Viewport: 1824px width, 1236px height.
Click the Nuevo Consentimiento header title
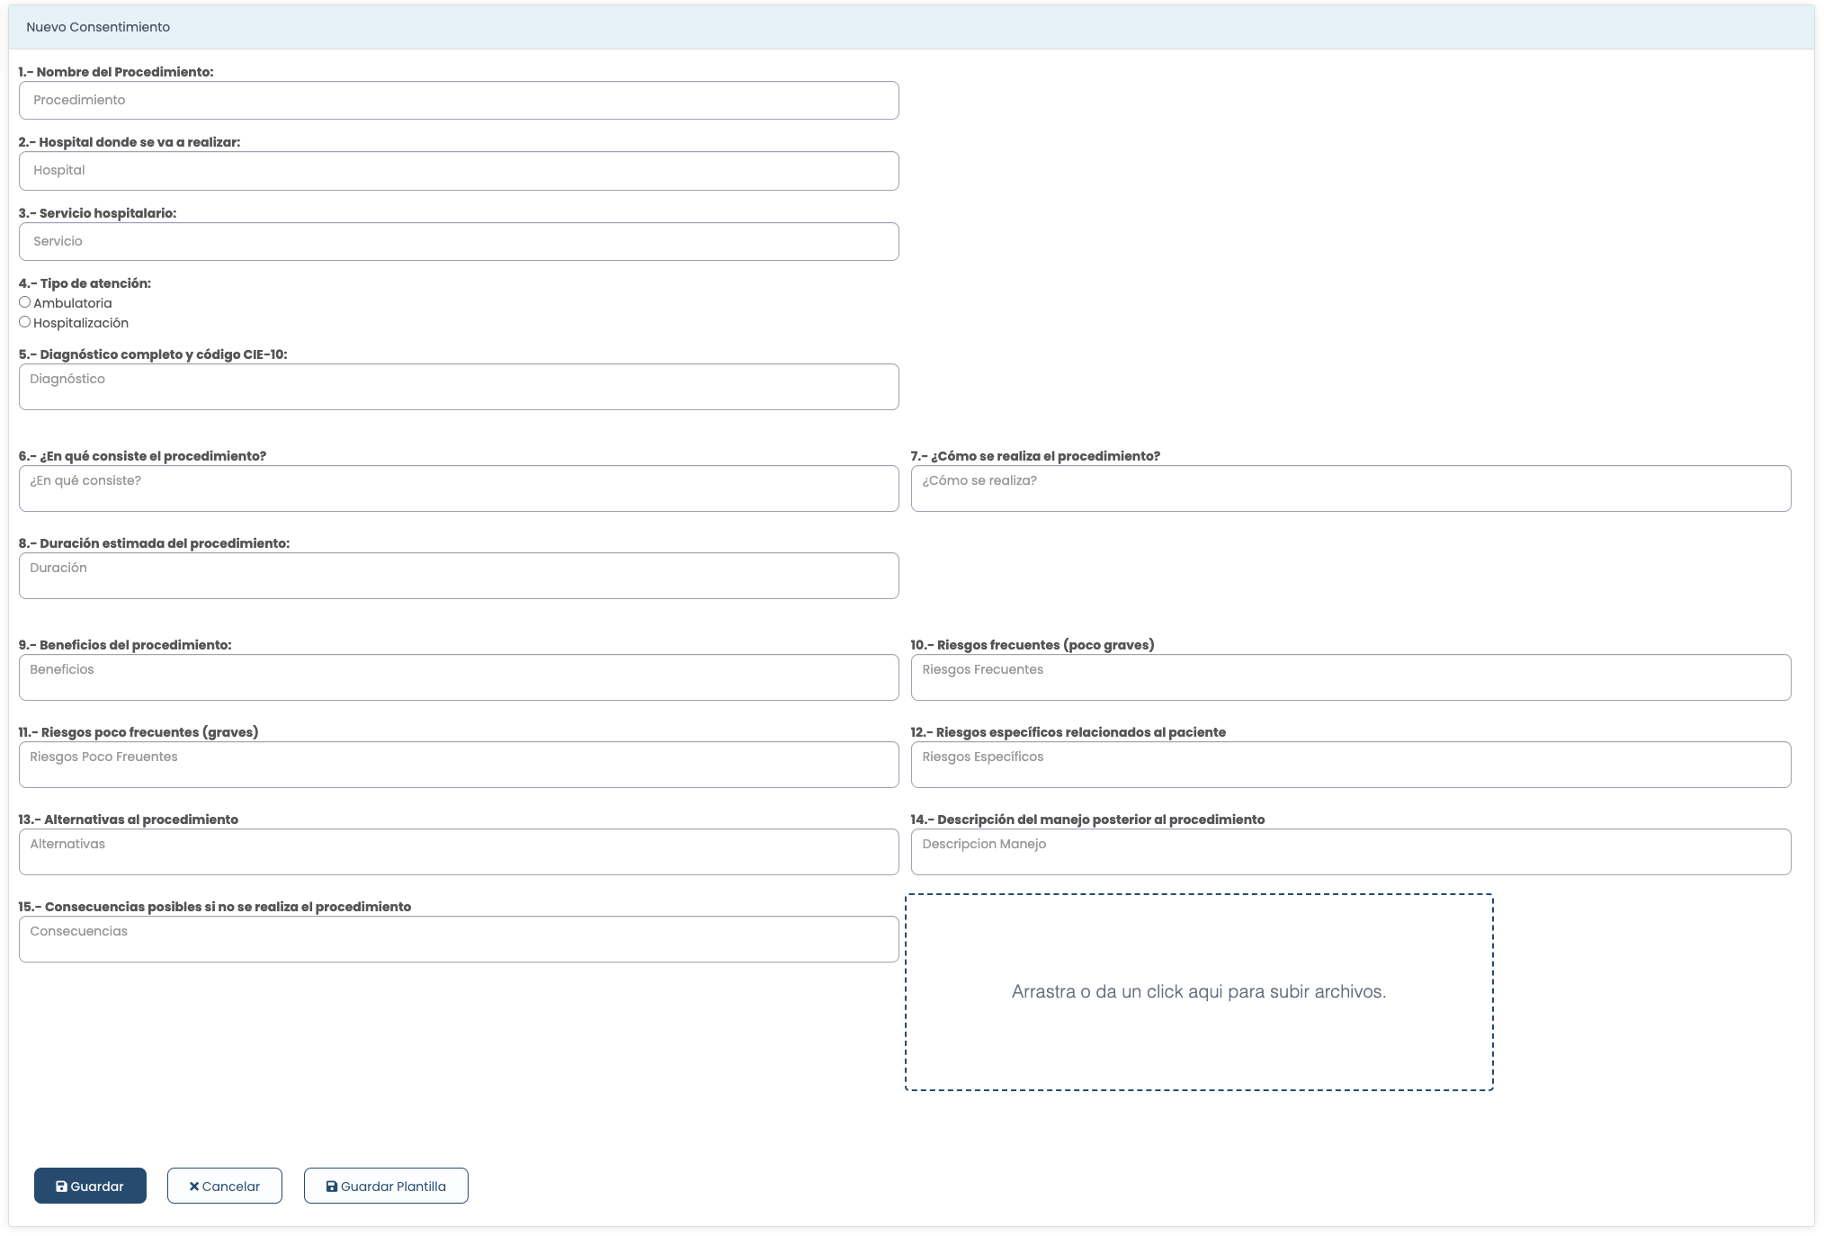[x=98, y=27]
